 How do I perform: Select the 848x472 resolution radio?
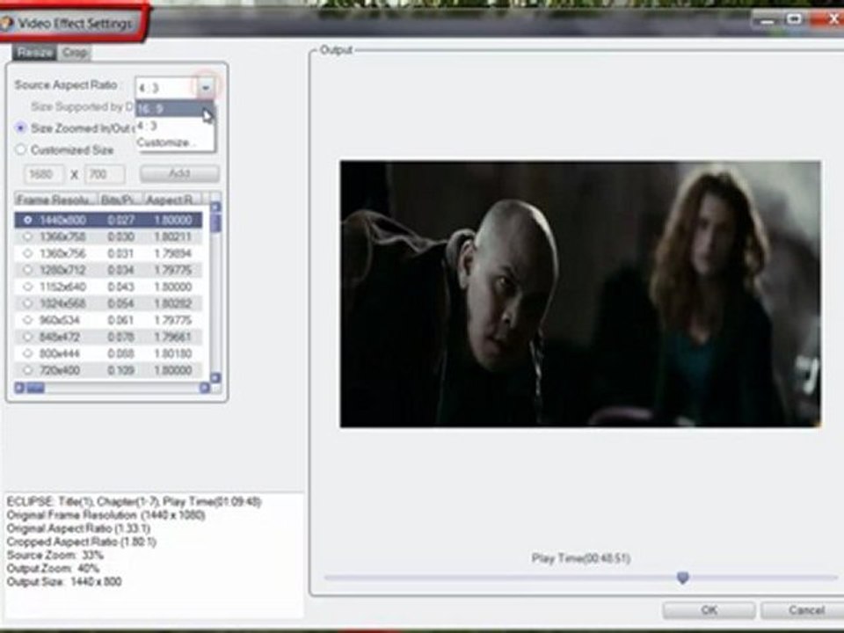coord(27,337)
